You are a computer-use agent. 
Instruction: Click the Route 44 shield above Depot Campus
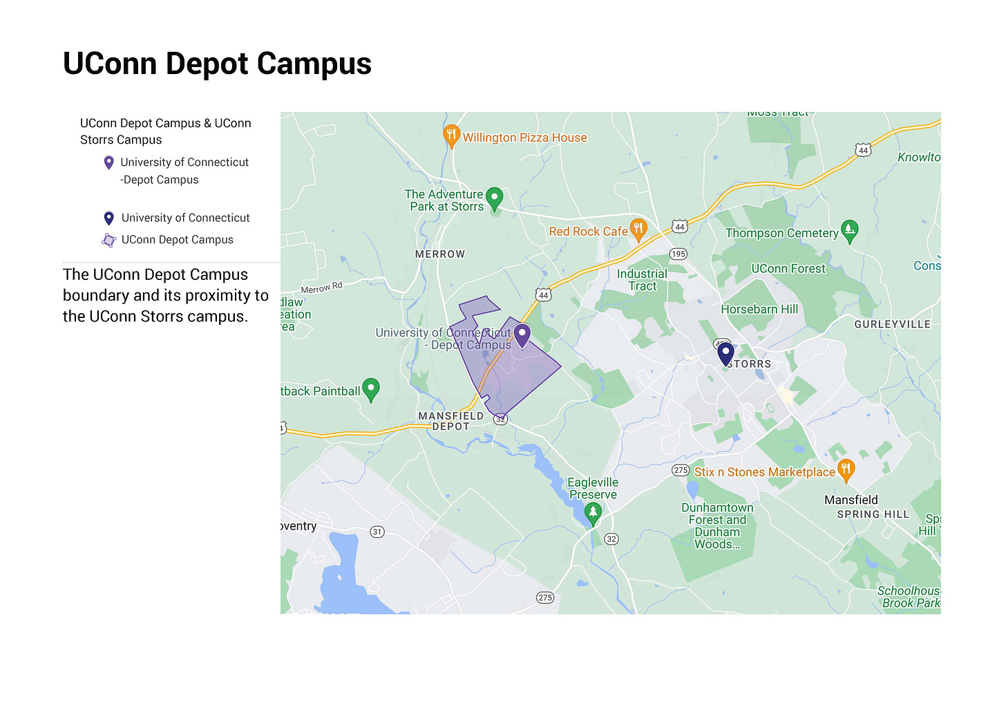pos(544,295)
